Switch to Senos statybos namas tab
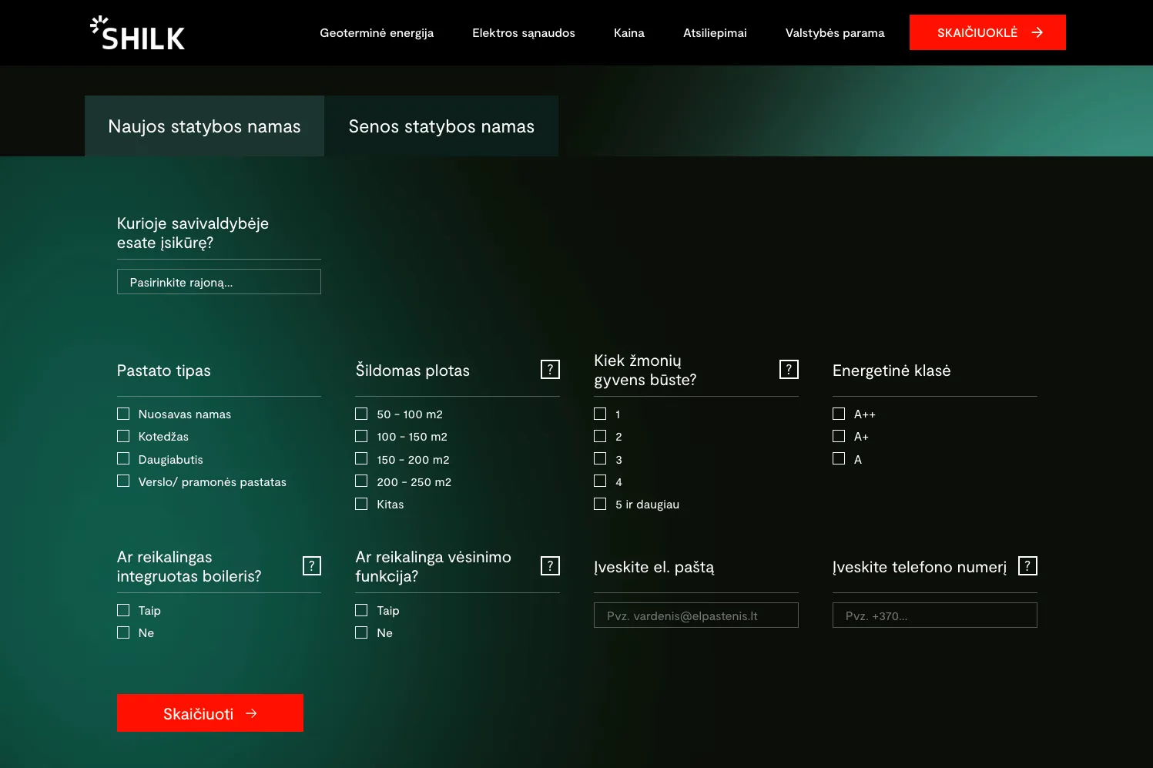Viewport: 1153px width, 768px height. (441, 126)
